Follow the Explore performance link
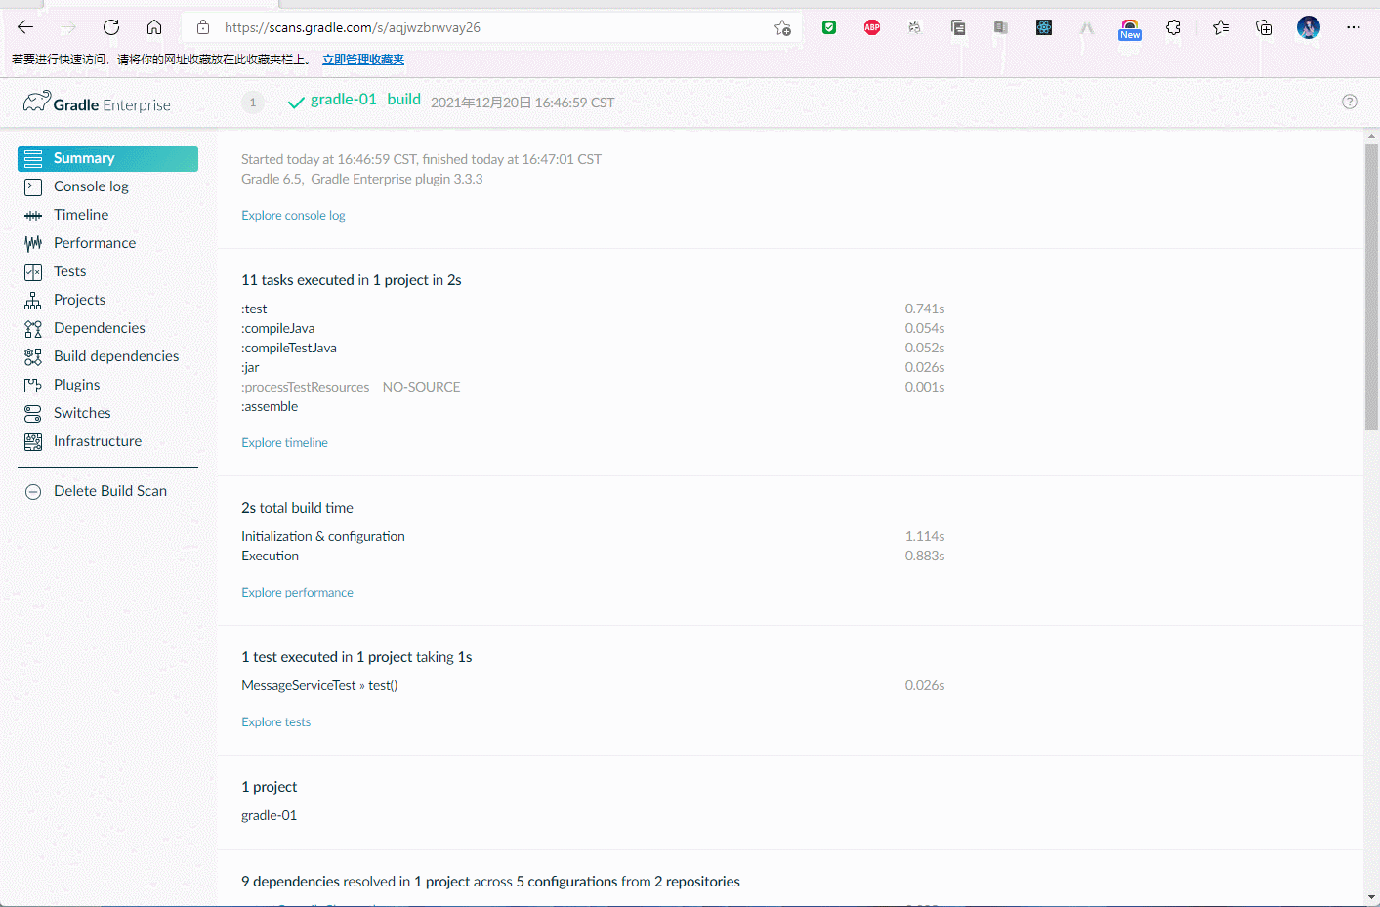Image resolution: width=1380 pixels, height=907 pixels. pos(297,593)
